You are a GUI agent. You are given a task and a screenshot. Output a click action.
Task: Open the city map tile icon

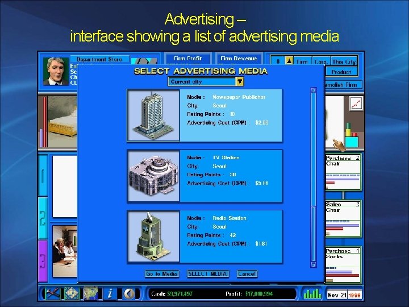[x=72, y=294]
